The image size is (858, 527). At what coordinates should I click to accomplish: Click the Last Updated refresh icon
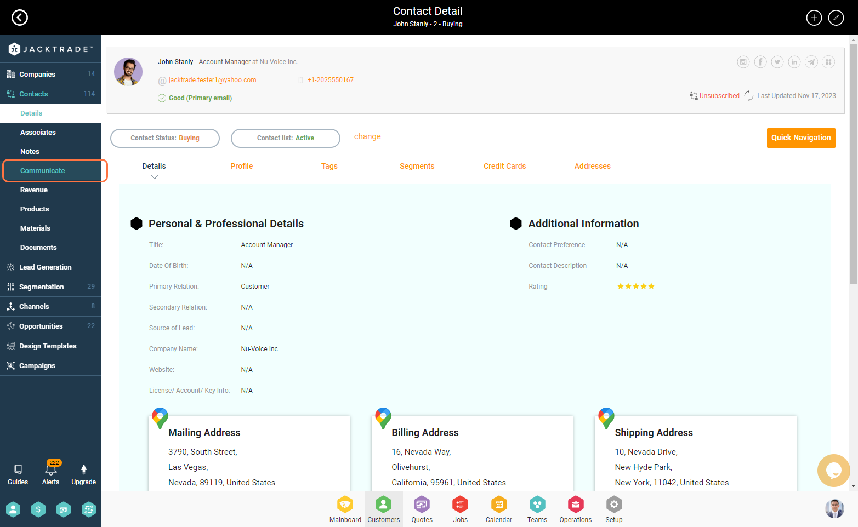(x=749, y=96)
